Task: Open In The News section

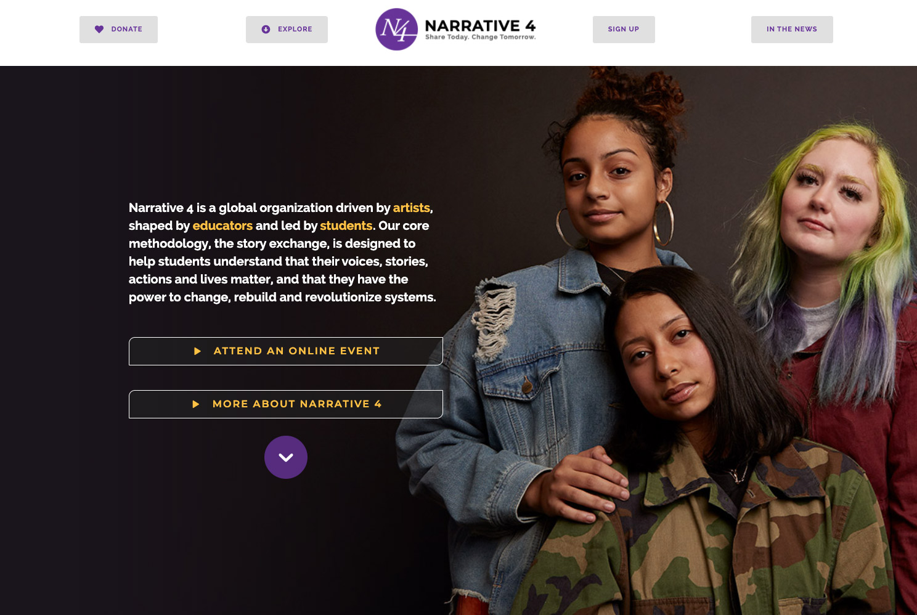Action: pos(792,30)
